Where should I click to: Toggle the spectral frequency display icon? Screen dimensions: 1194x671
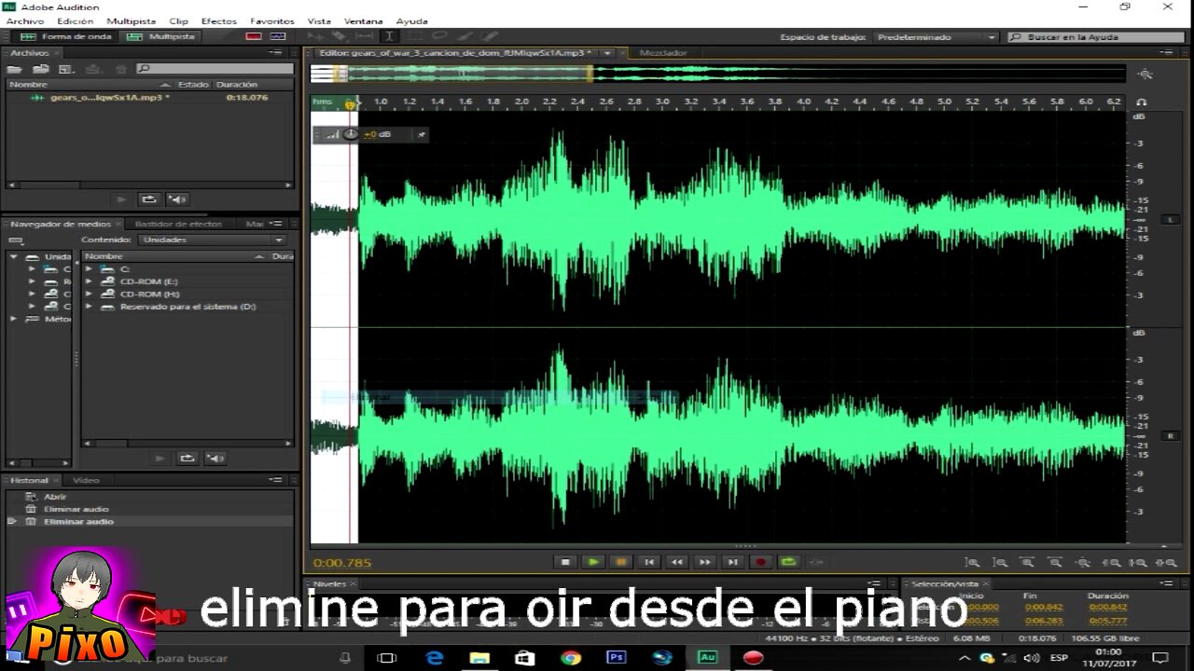253,36
